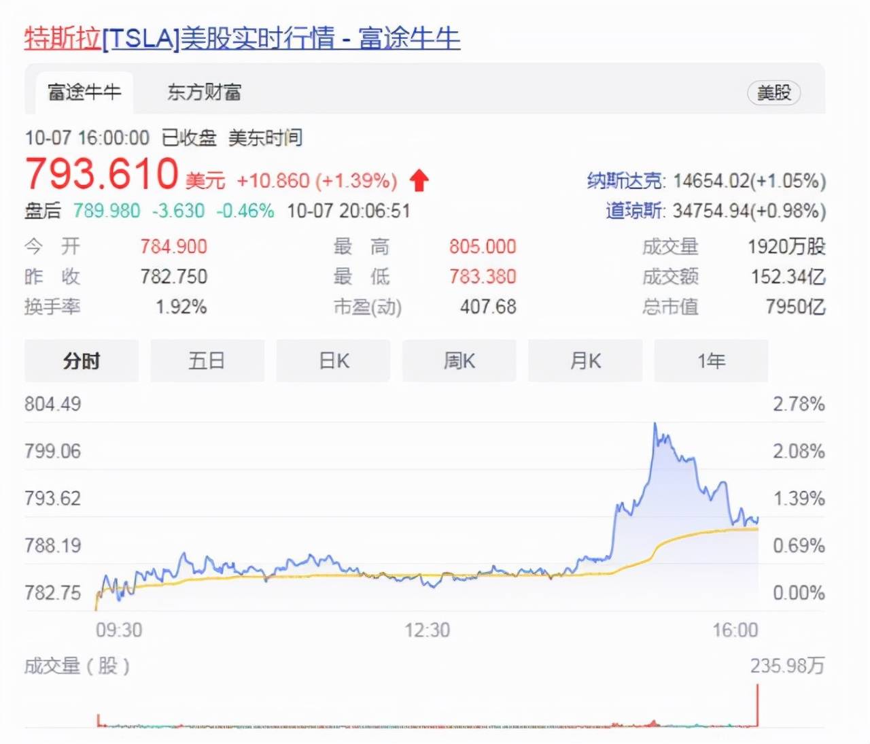This screenshot has width=870, height=744.
Task: Switch to the 五日 chart tab
Action: (207, 360)
